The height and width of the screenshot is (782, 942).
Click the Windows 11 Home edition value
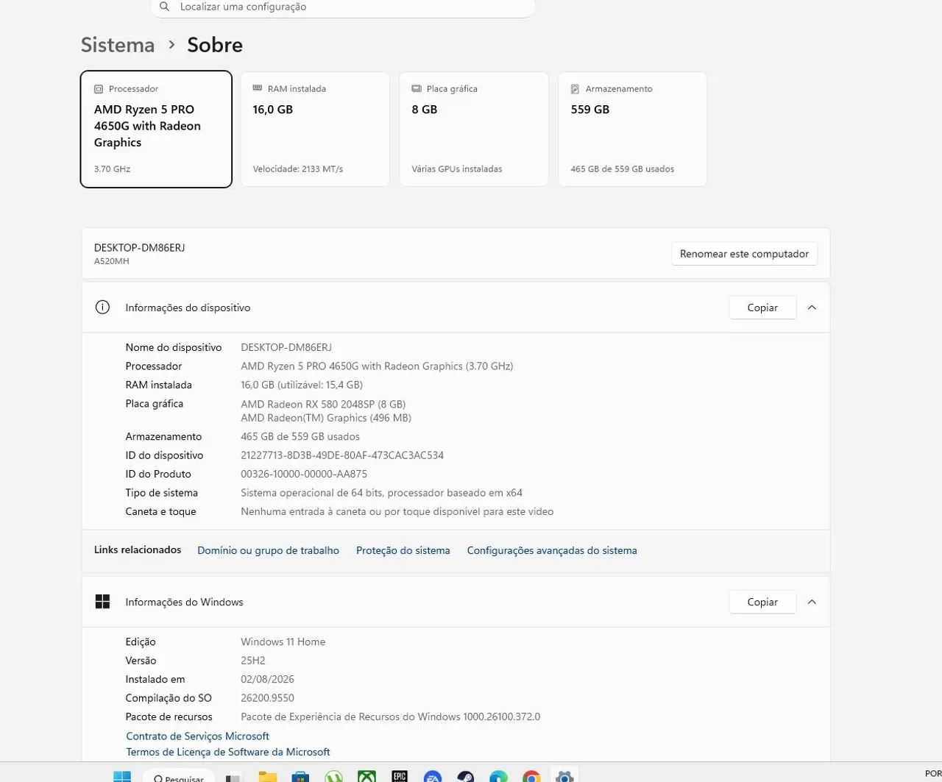[283, 641]
